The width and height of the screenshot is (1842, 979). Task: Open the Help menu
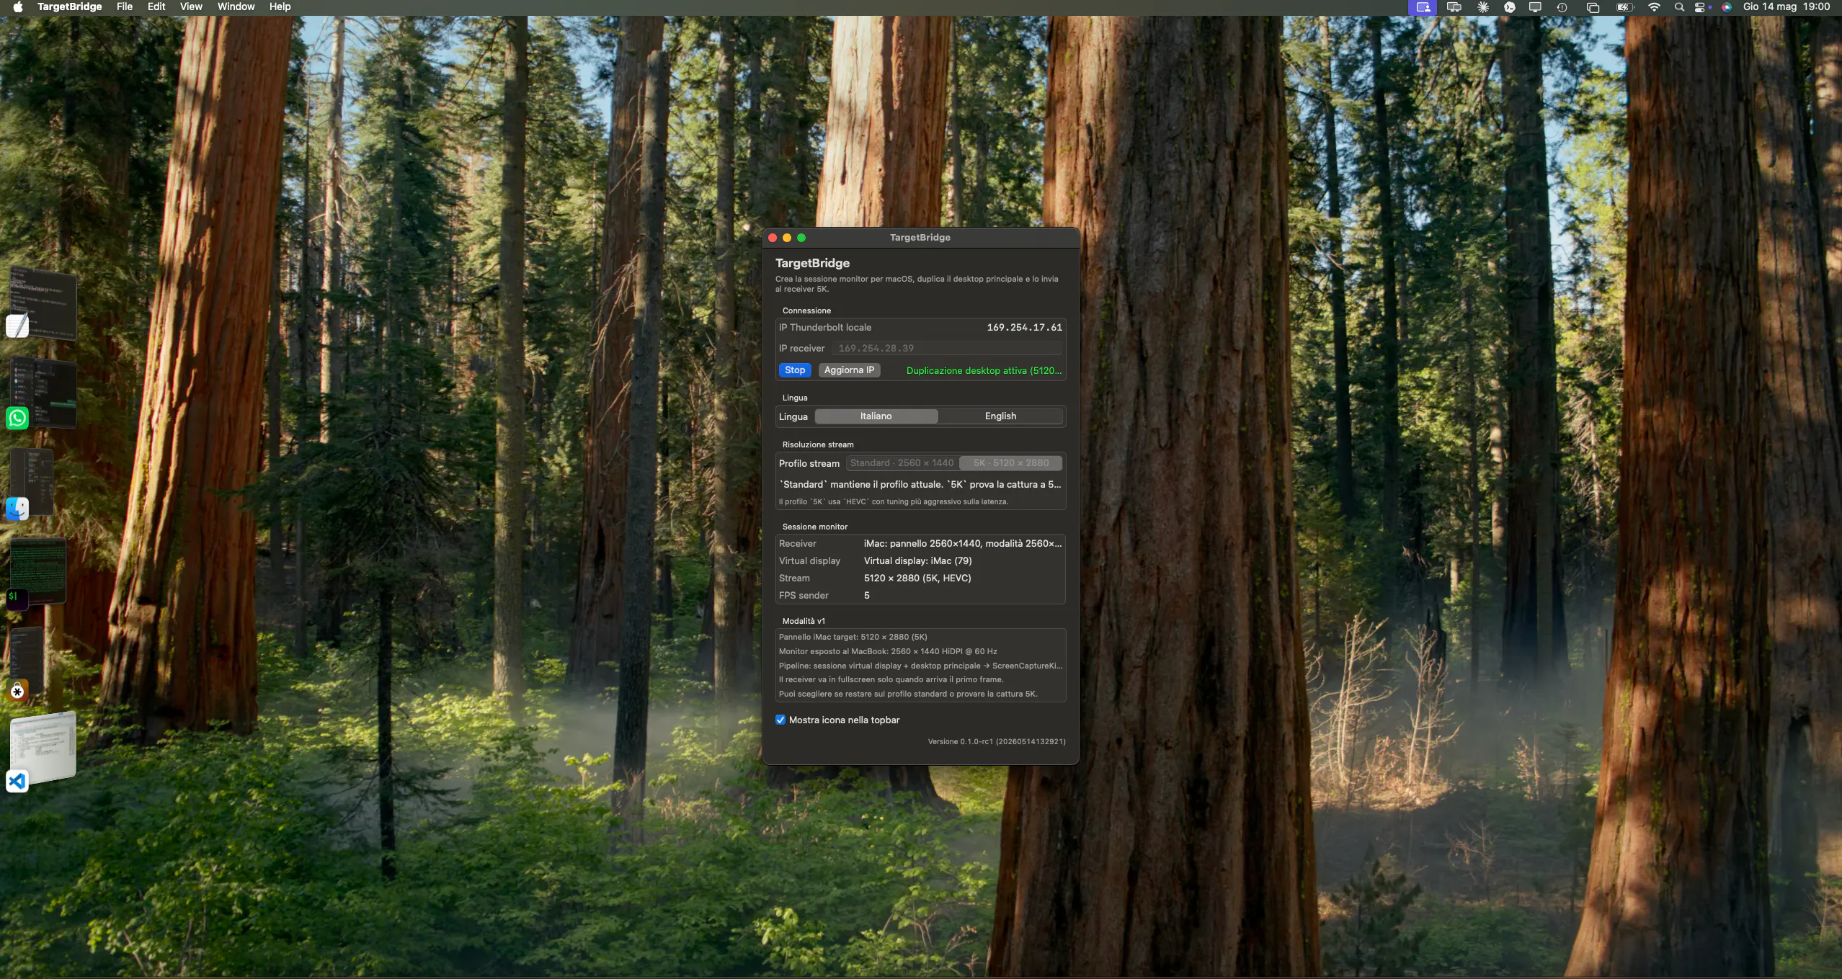(x=280, y=6)
